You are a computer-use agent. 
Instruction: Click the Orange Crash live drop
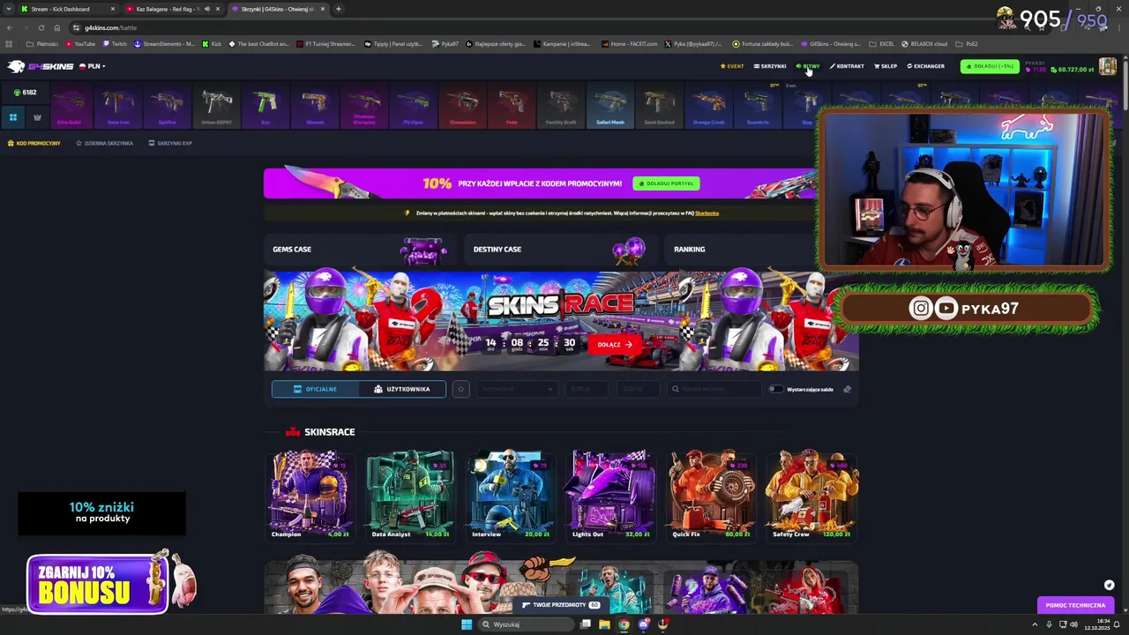click(x=708, y=107)
